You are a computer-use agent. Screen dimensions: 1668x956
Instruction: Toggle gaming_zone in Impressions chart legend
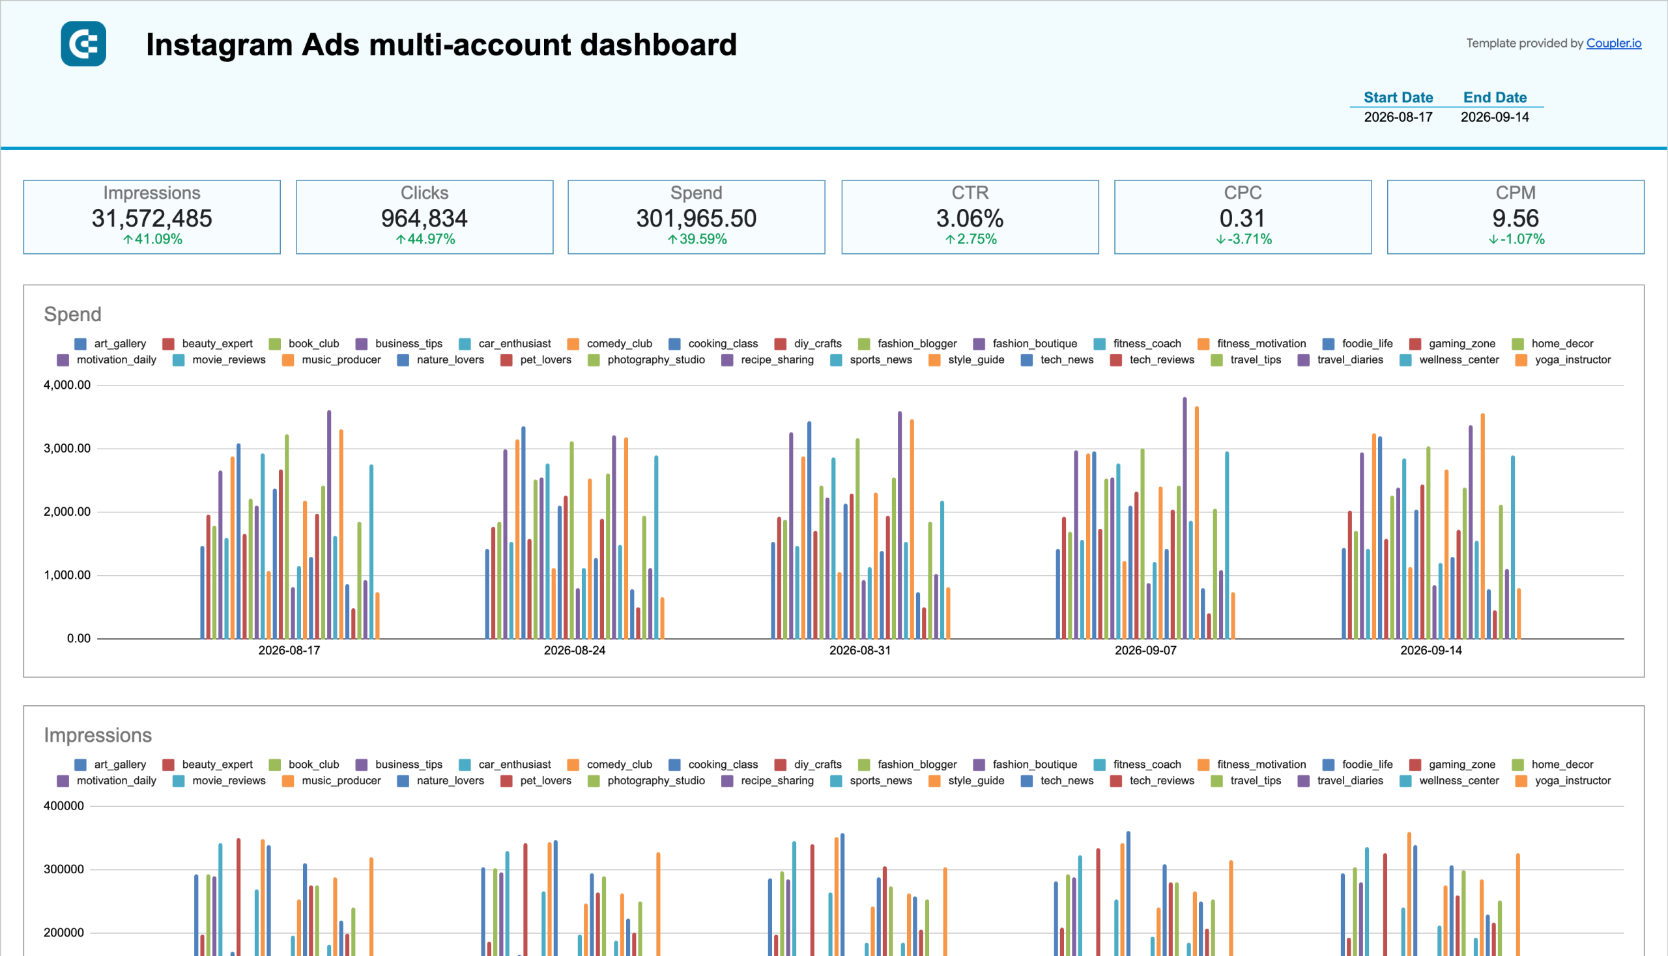coord(1452,765)
